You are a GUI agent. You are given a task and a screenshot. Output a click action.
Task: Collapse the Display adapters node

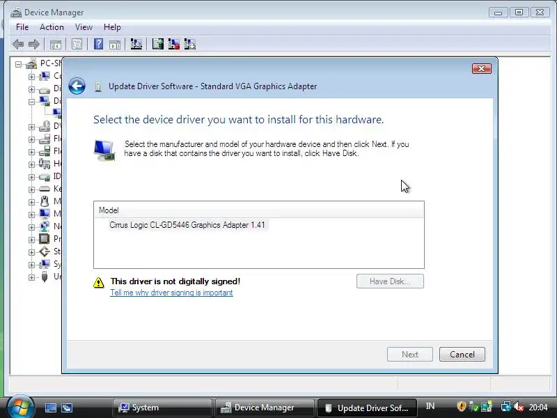point(31,102)
